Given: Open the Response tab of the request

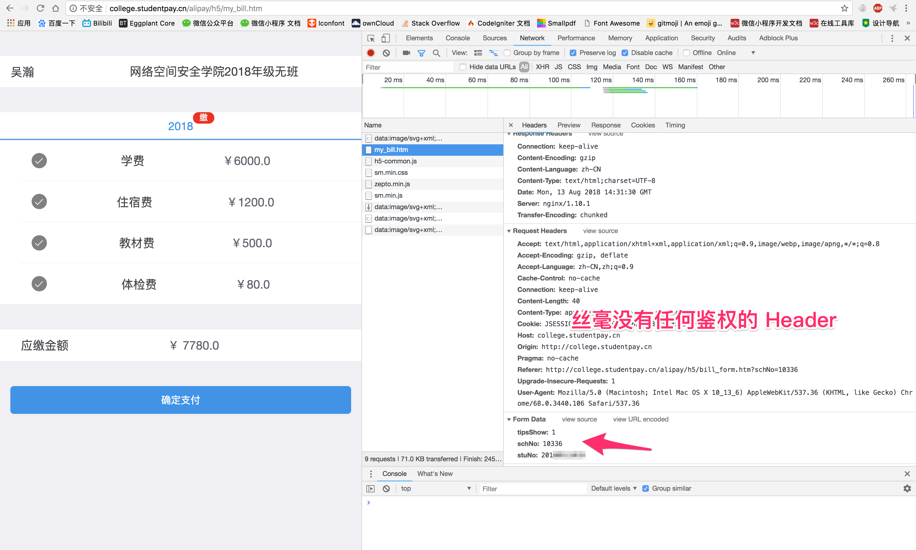Looking at the screenshot, I should click(x=605, y=125).
